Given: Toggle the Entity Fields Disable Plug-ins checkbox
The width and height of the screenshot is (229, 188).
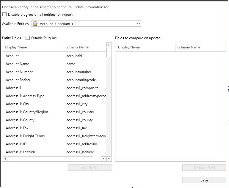Looking at the screenshot, I should click(28, 38).
